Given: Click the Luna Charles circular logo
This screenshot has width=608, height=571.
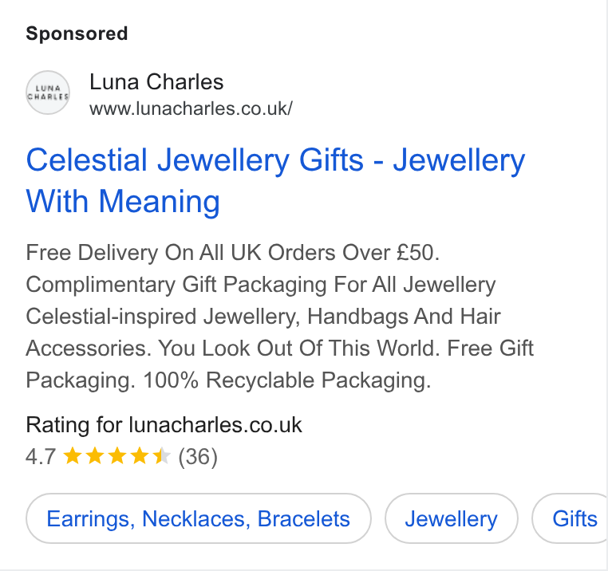Looking at the screenshot, I should [x=48, y=93].
